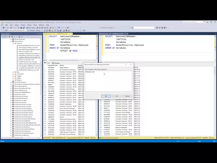Open the zoom percentage dropdown in the left editor
The height and width of the screenshot is (163, 217).
[49, 60]
